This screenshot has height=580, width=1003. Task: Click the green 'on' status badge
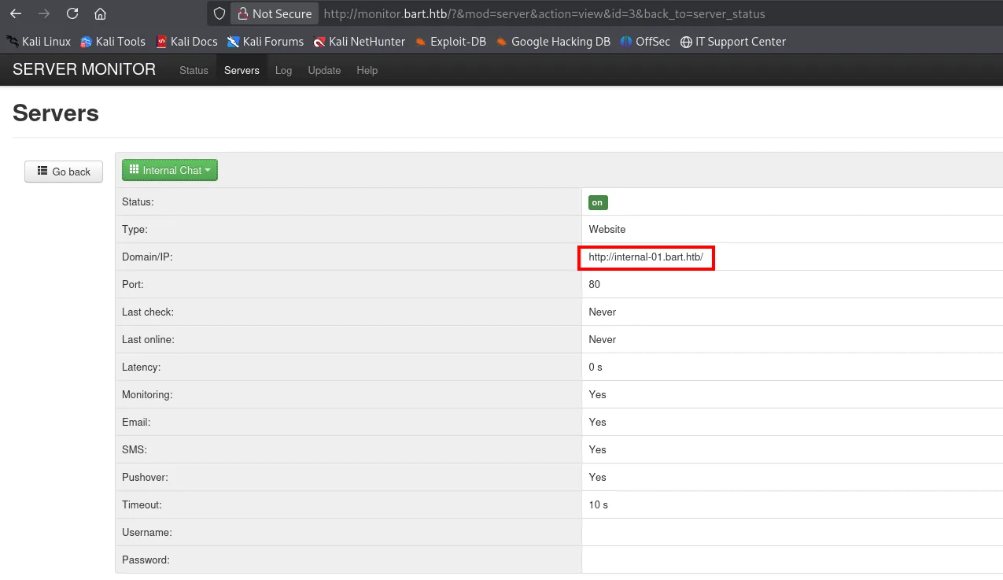click(x=598, y=202)
